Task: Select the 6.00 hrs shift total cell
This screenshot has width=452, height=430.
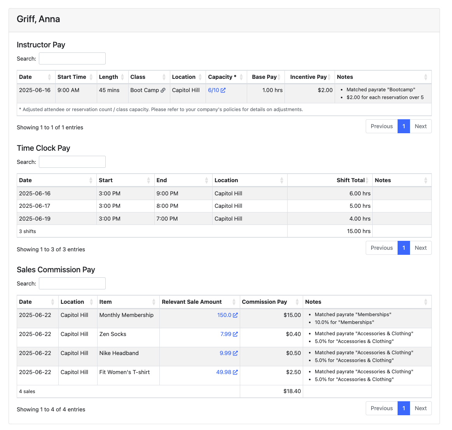Action: tap(330, 194)
